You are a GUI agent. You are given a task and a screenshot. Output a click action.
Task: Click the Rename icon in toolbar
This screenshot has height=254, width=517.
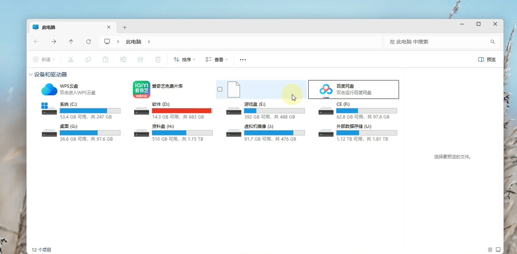point(123,59)
